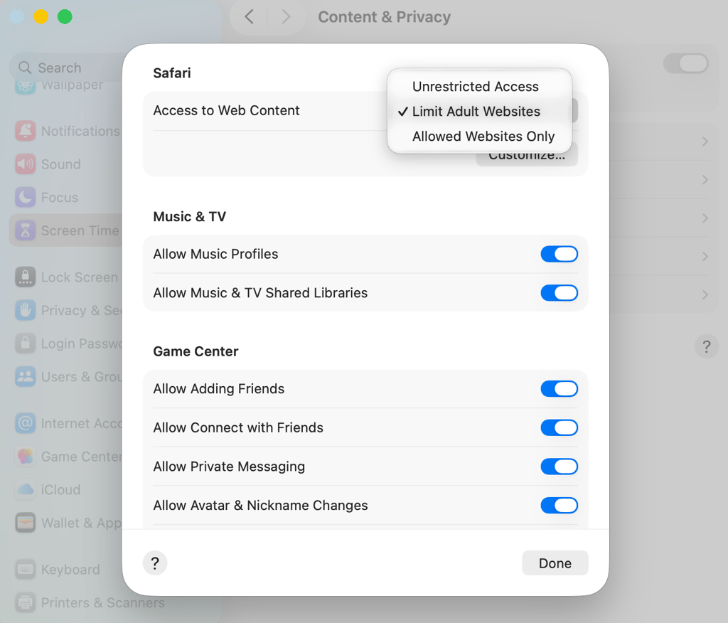Open Game Center icon in the sidebar
The image size is (728, 623).
click(x=25, y=457)
